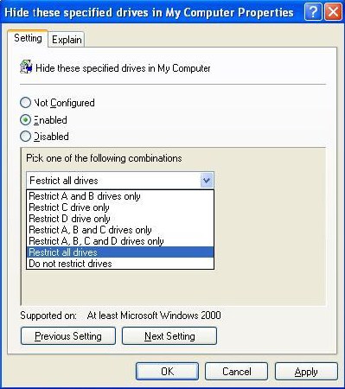
Task: Click the Apply button
Action: coord(306,372)
